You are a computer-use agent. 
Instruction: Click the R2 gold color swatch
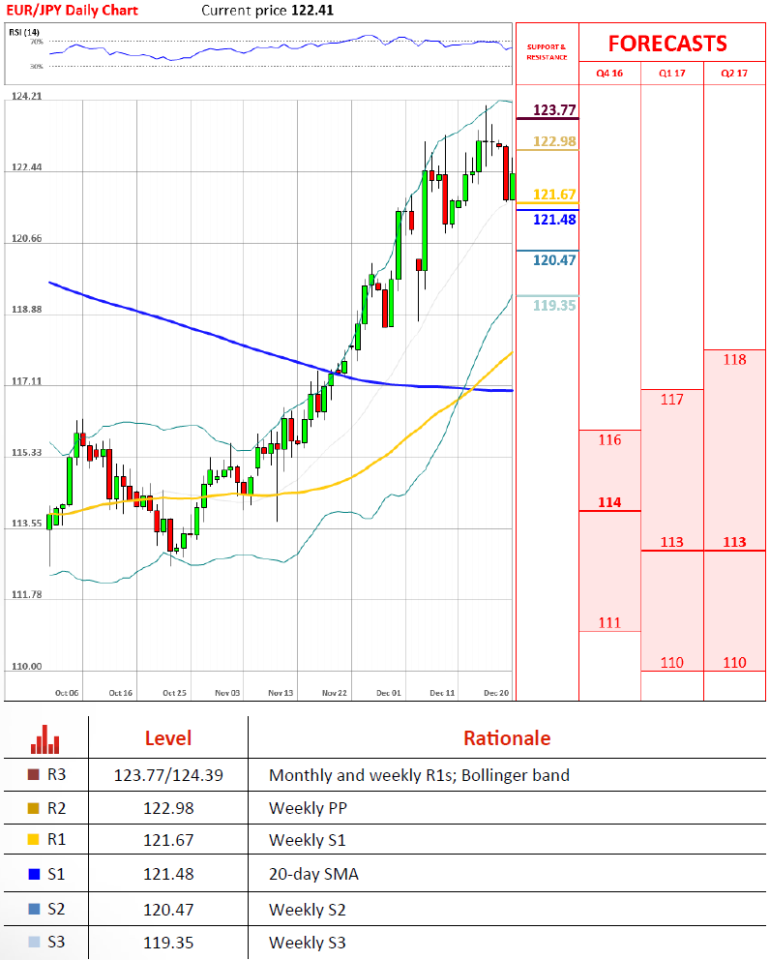click(34, 808)
